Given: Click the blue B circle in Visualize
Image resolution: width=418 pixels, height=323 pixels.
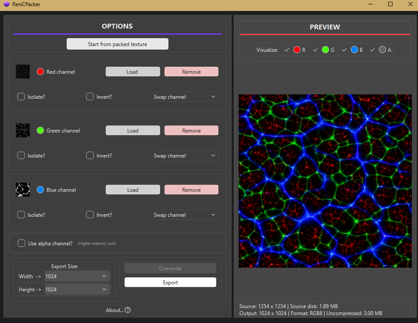Looking at the screenshot, I should coord(354,50).
